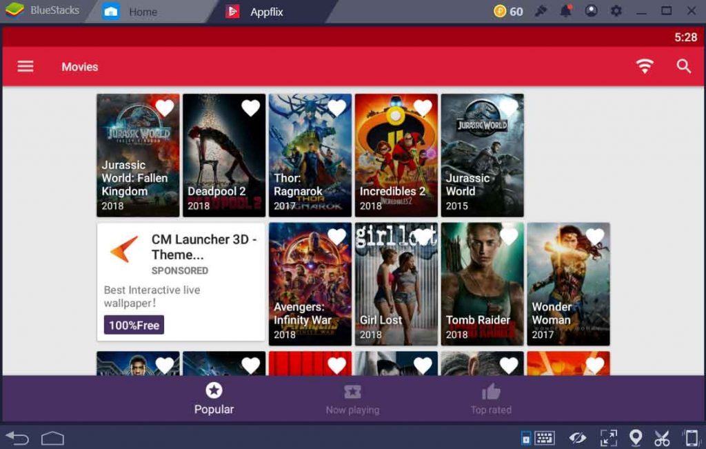The image size is (706, 449).
Task: Tap the Wi-Fi cast icon
Action: point(645,66)
